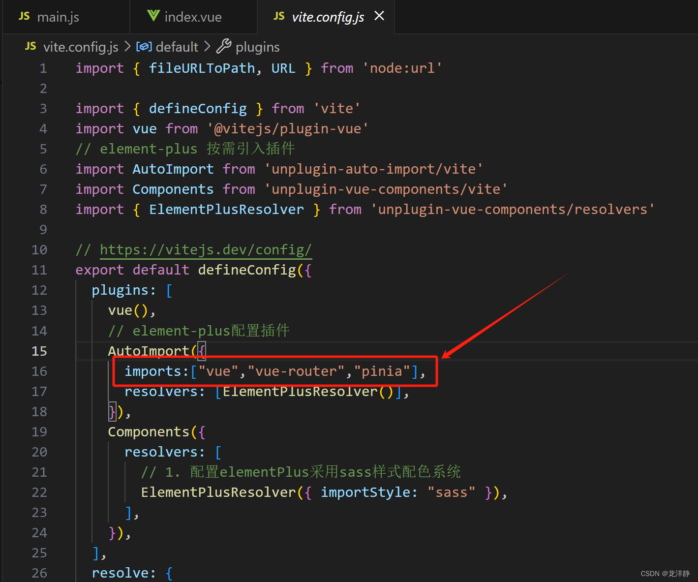Open the https://vitejs.dev/config/ link
698x582 pixels.
coord(206,250)
